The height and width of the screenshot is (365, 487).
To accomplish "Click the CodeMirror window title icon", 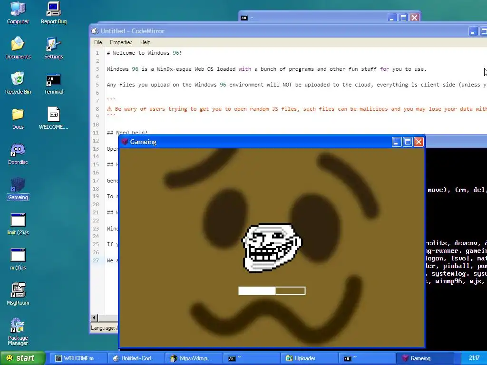I will (95, 31).
